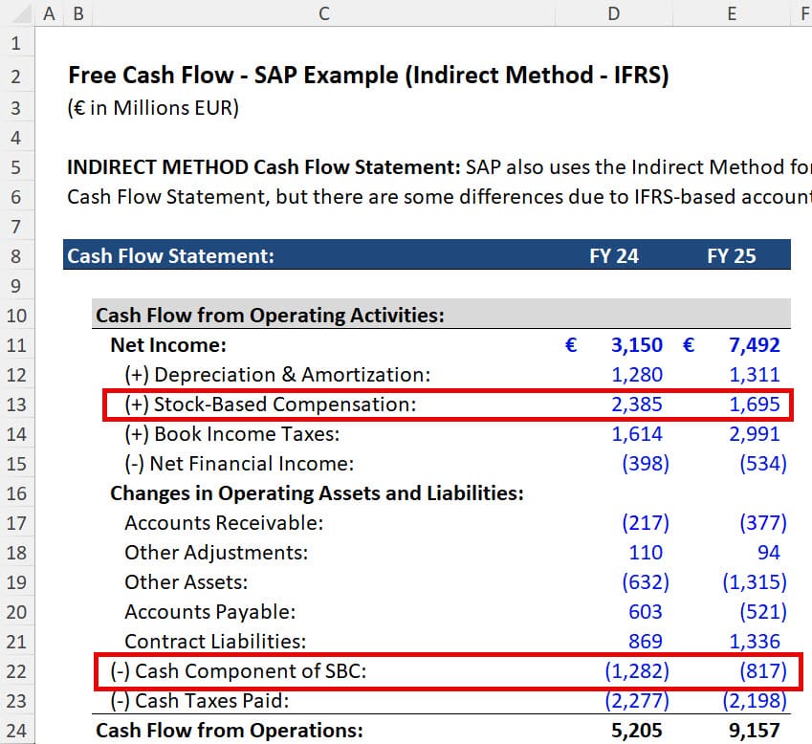The image size is (812, 744).
Task: Select Cash Component of SBC value (817)
Action: [763, 671]
